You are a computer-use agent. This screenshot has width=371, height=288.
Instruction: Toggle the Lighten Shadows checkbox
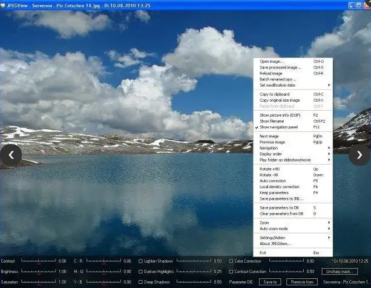(x=141, y=261)
